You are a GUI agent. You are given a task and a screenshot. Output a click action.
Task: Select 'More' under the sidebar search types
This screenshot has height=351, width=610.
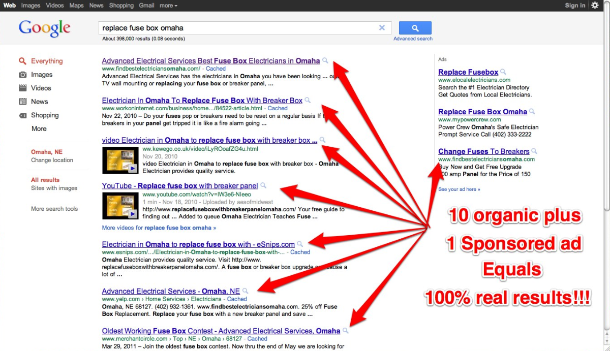coord(39,129)
